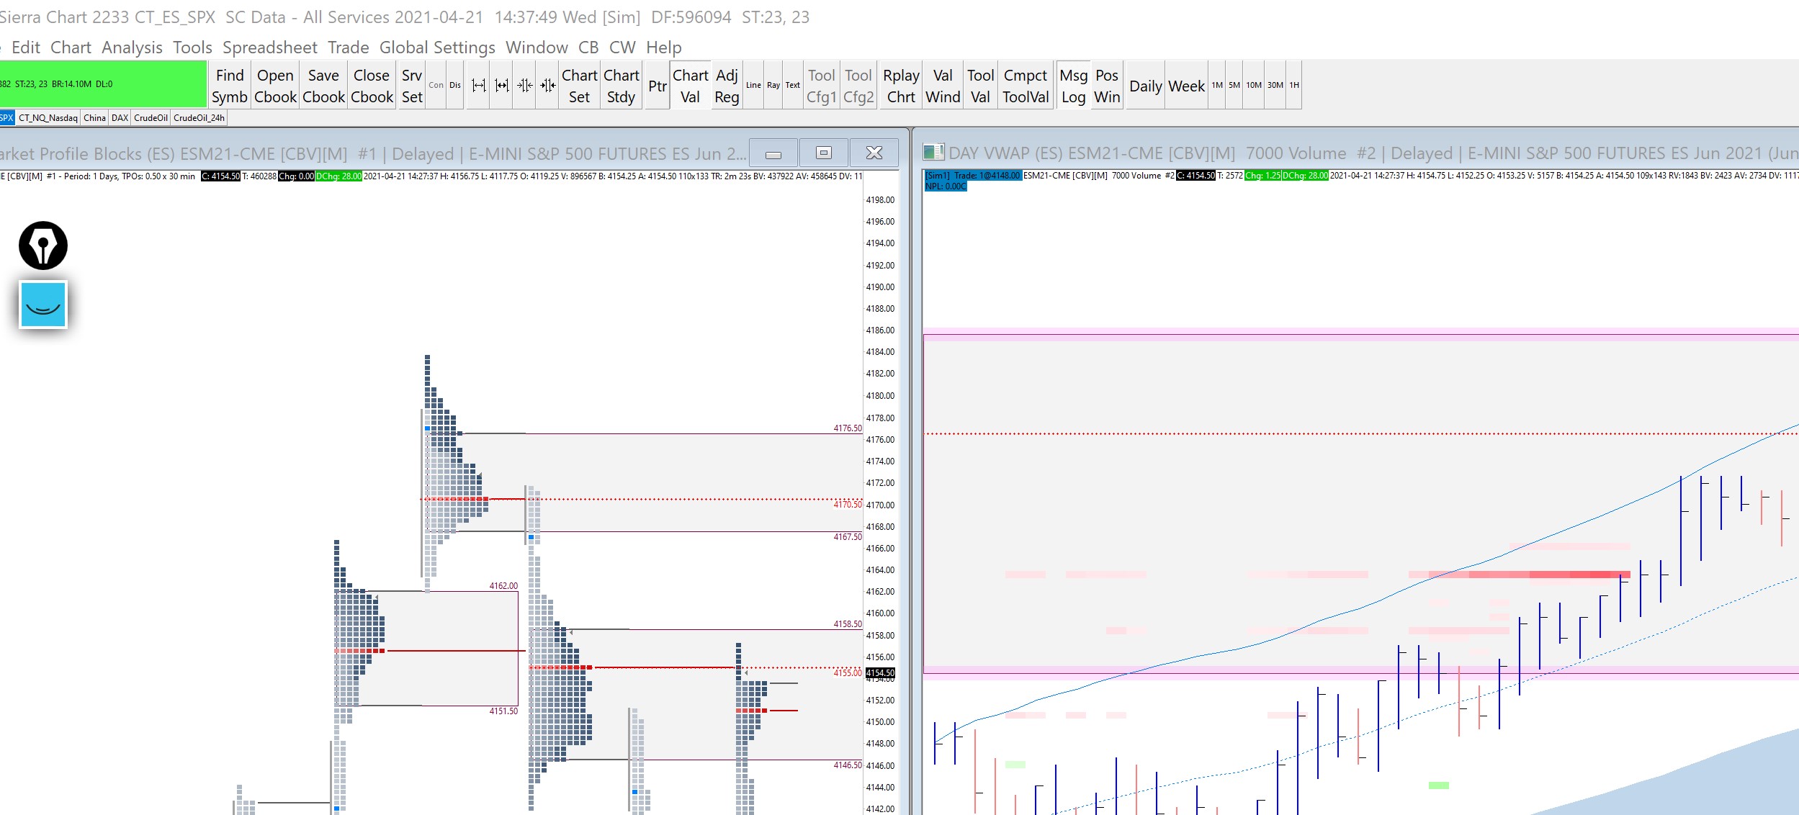Click DAY VWAP chart window icon
The width and height of the screenshot is (1799, 815).
(x=933, y=153)
